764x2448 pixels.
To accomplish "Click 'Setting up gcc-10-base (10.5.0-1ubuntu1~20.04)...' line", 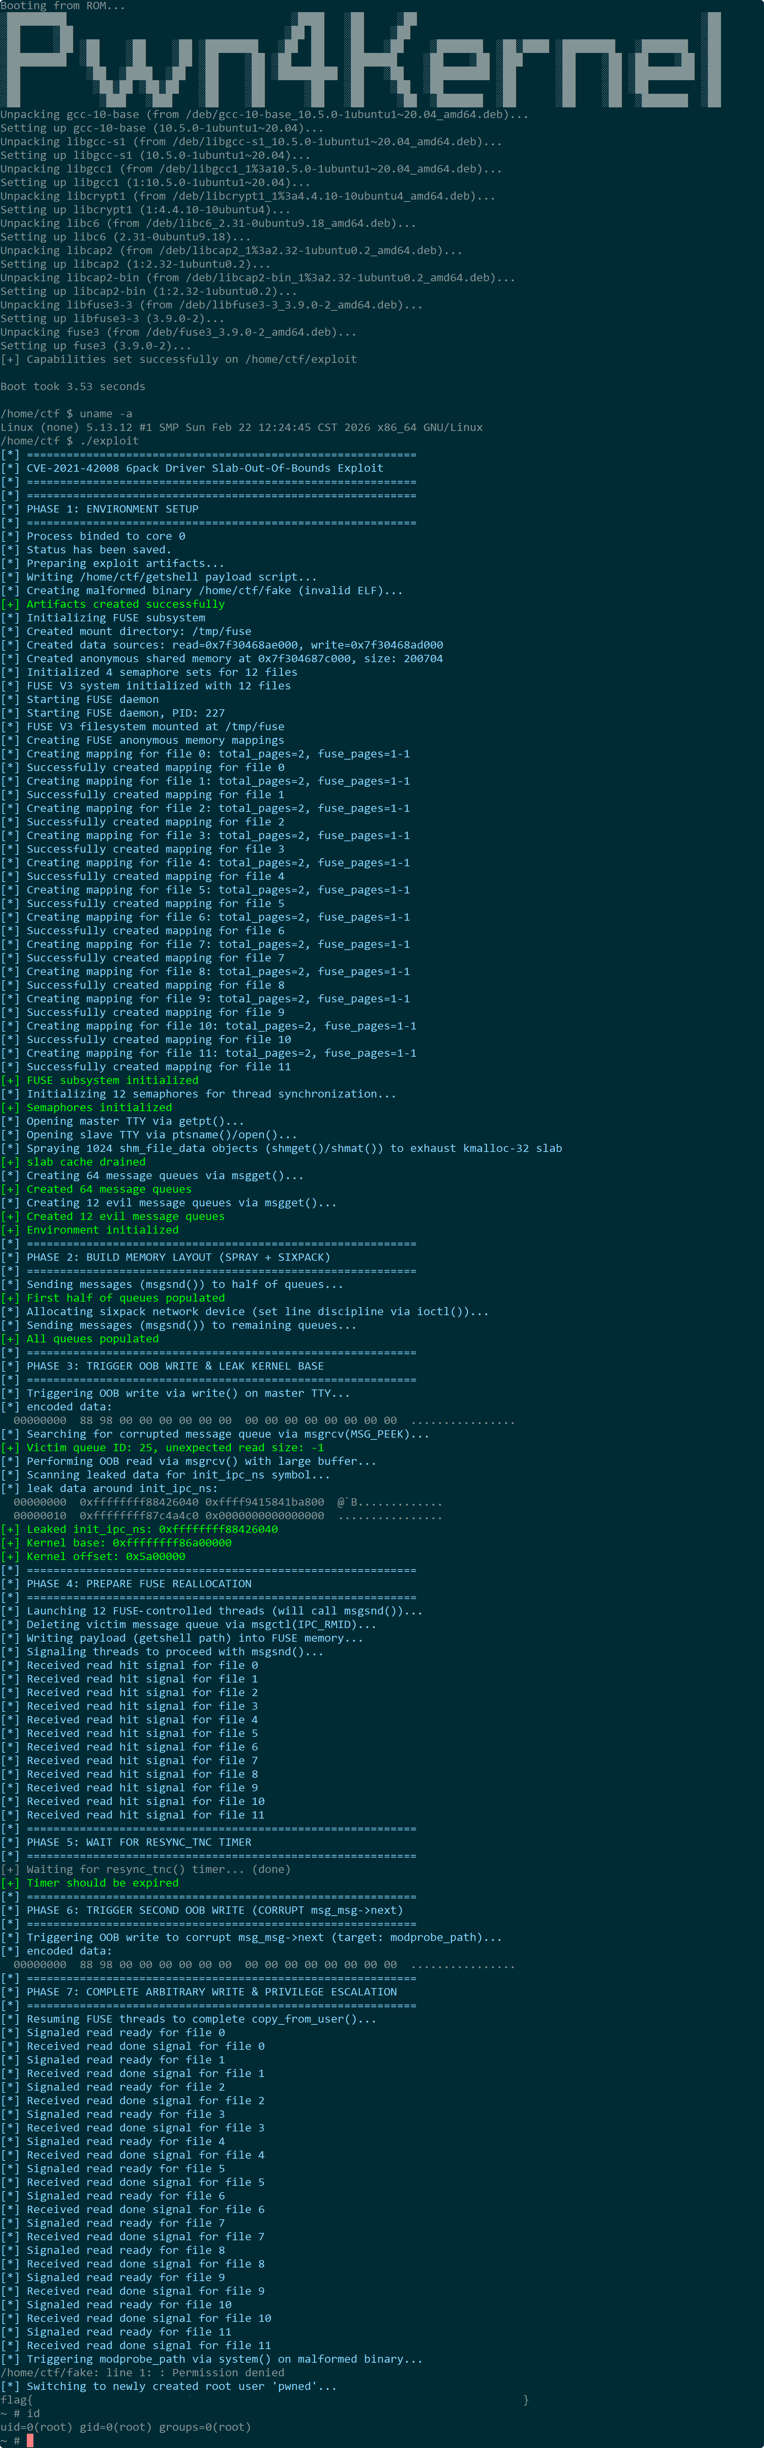I will [x=161, y=128].
